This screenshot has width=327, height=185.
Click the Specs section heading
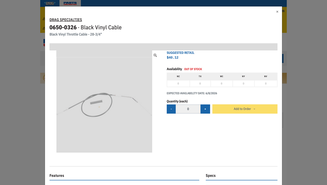tap(211, 176)
